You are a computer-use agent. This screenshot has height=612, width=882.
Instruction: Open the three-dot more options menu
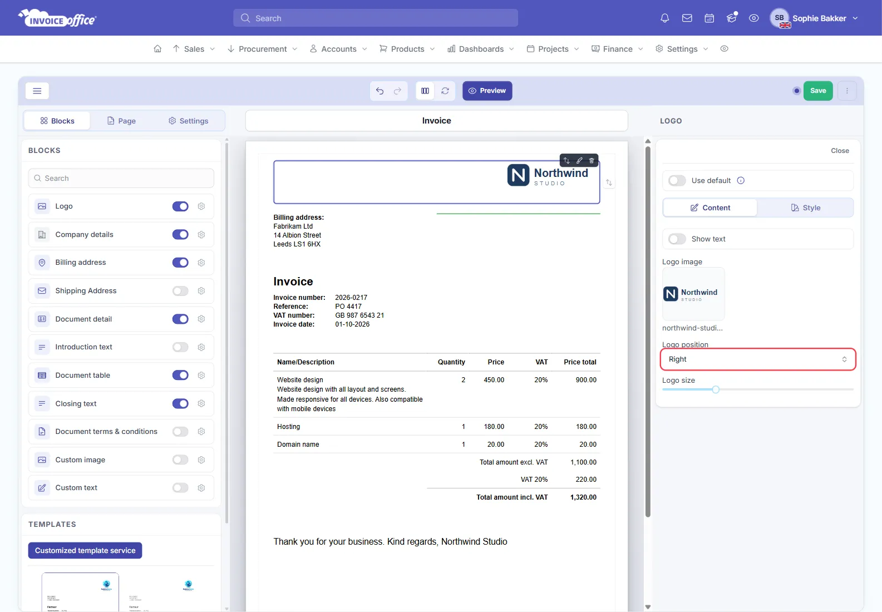847,91
